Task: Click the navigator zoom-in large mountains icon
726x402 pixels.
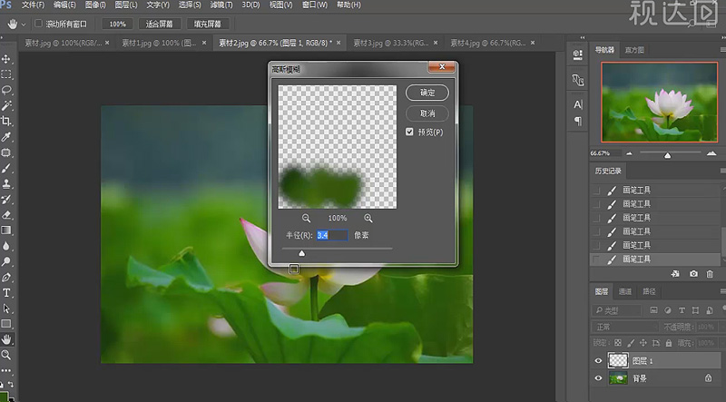Action: 711,153
